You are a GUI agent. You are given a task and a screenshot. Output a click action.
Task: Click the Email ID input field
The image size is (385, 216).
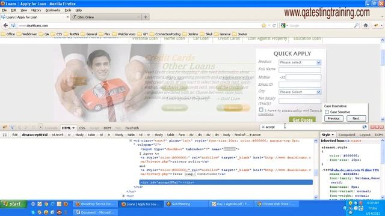pyautogui.click(x=300, y=85)
